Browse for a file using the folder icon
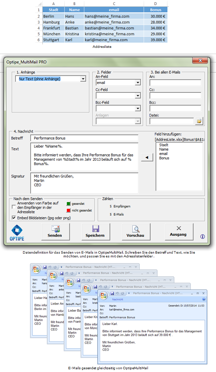The width and height of the screenshot is (216, 372). point(198,121)
